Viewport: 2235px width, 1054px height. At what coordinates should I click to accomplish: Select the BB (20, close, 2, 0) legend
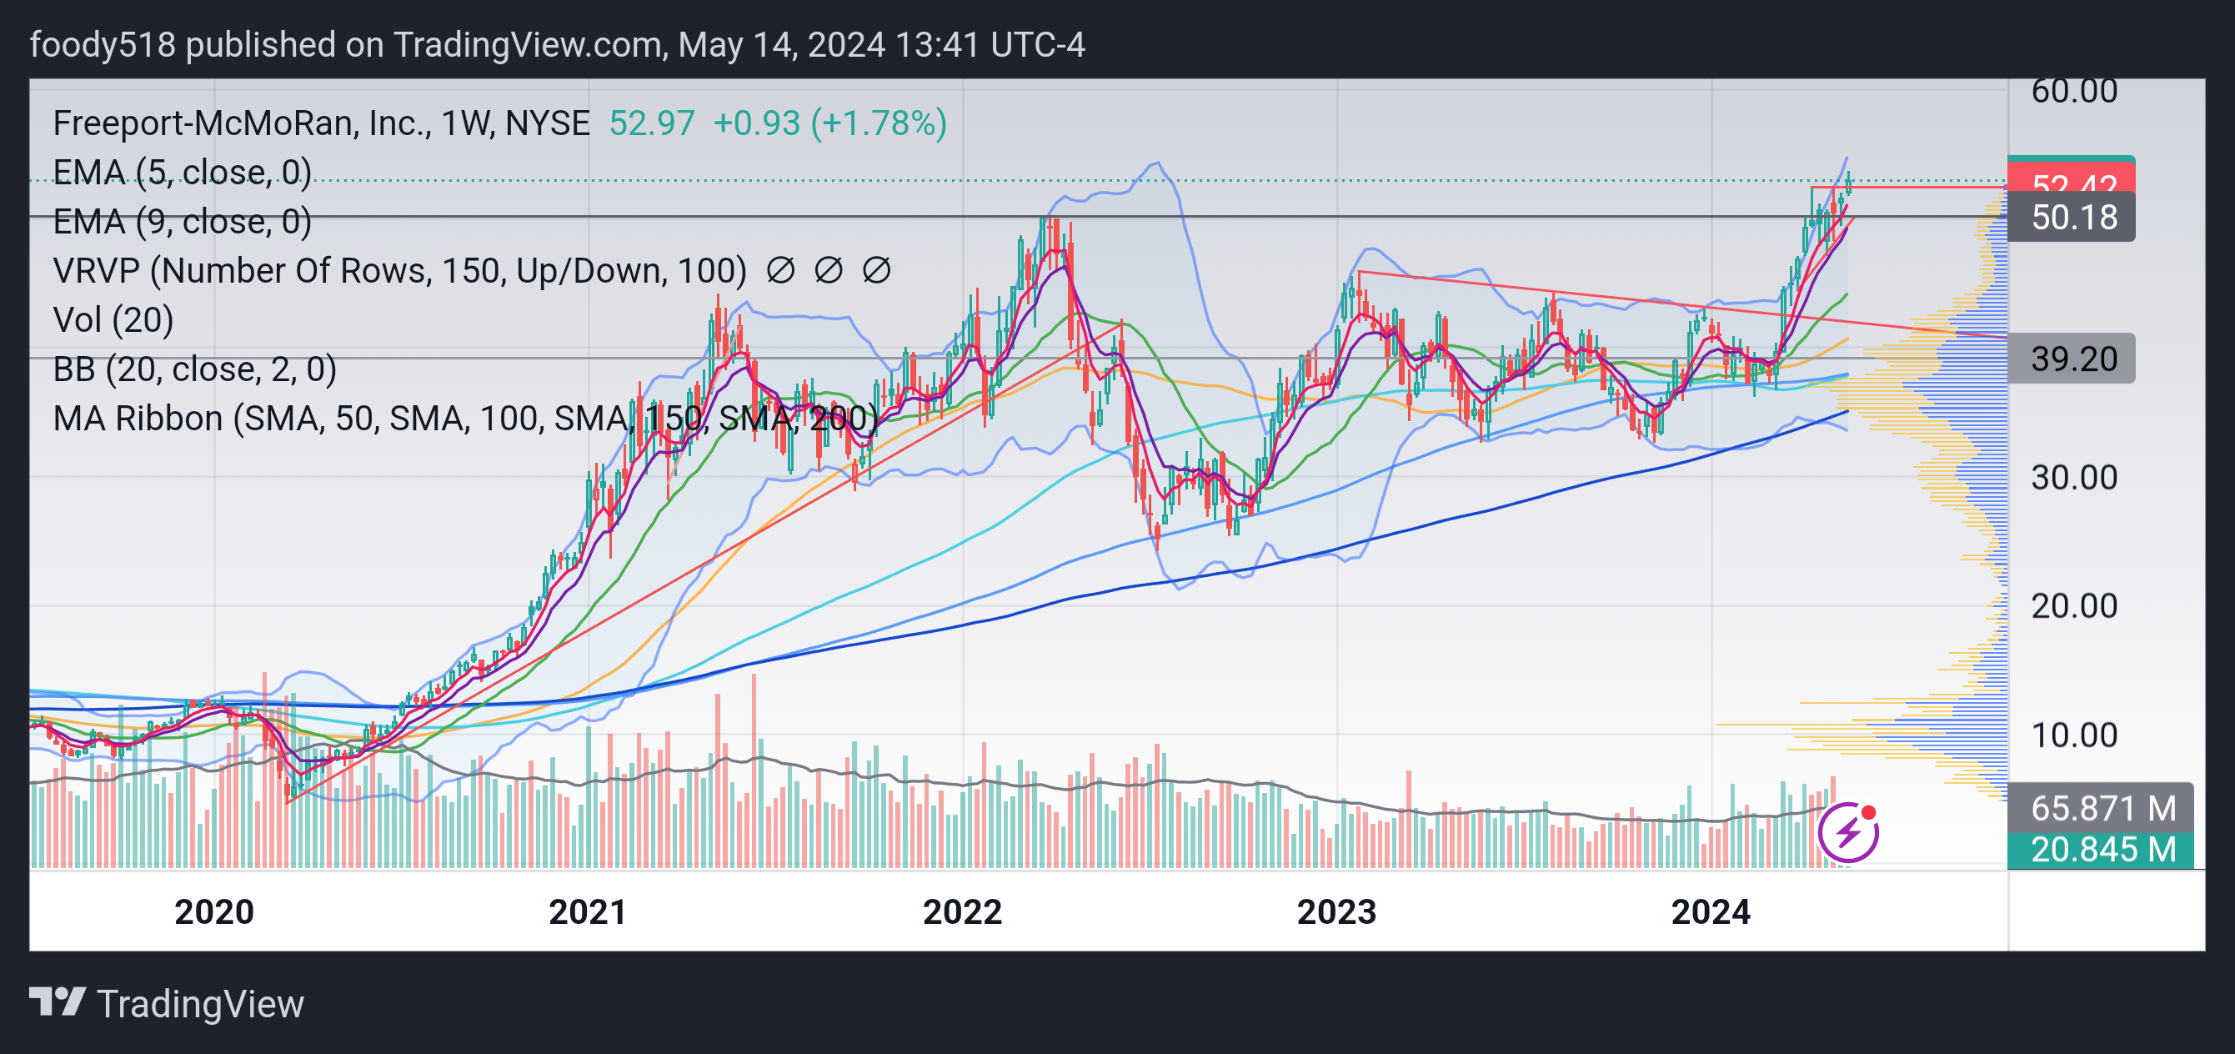[x=194, y=370]
